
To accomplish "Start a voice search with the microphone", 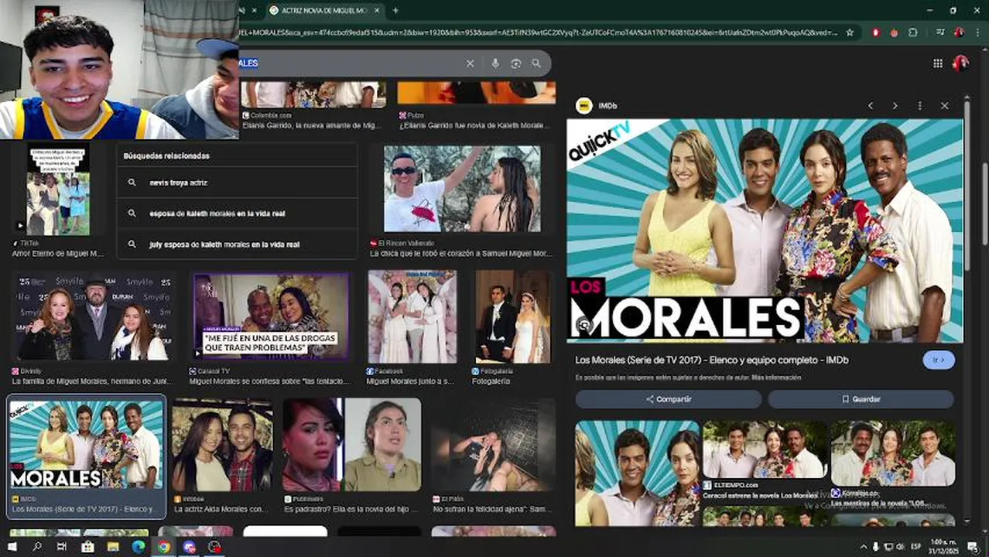I will pos(495,63).
